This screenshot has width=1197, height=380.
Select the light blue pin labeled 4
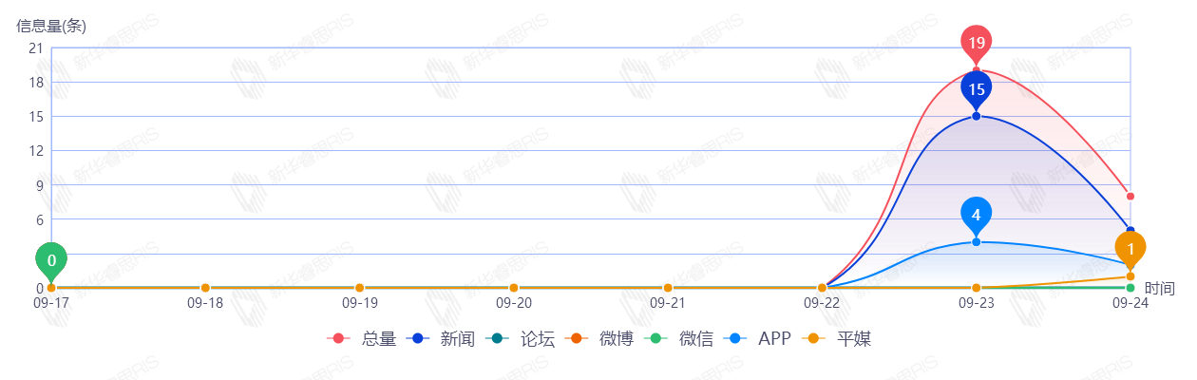click(x=976, y=216)
